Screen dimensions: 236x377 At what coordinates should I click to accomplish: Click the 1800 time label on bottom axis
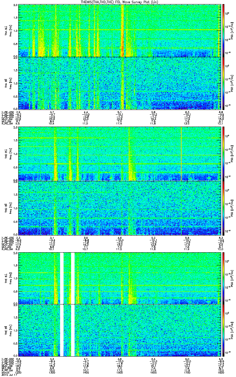(x=221, y=372)
